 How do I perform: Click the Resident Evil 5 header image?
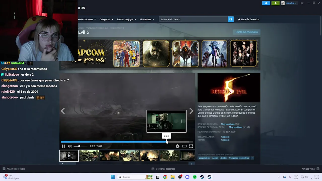(229, 88)
